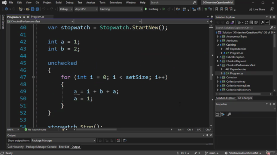The image size is (277, 155).
Task: Click the Open File folder icon
Action: [28, 9]
